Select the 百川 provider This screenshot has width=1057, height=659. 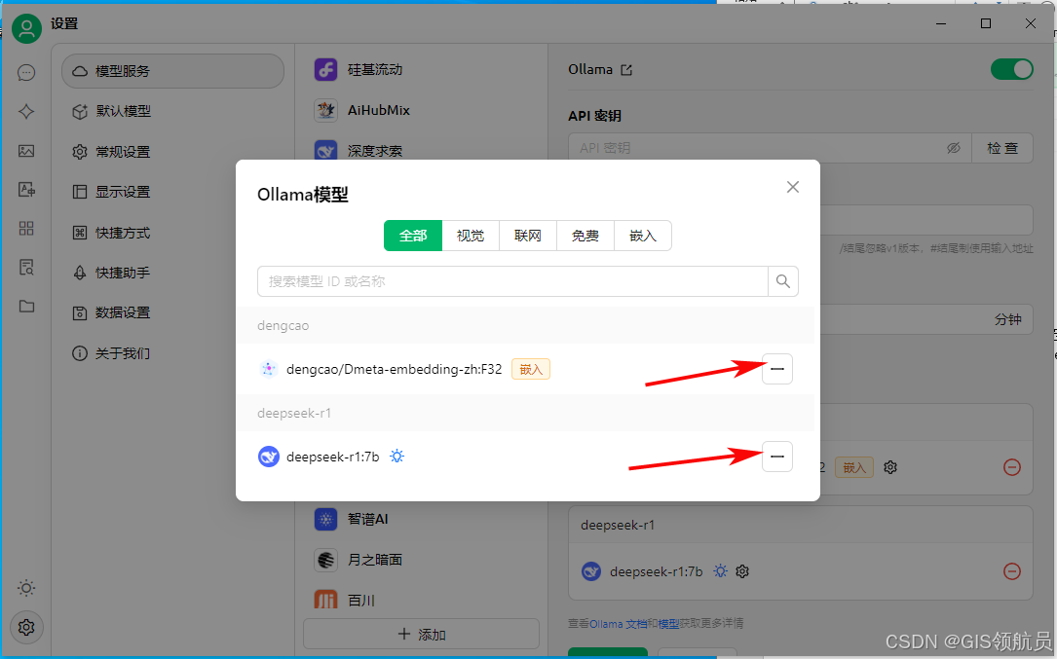(421, 599)
